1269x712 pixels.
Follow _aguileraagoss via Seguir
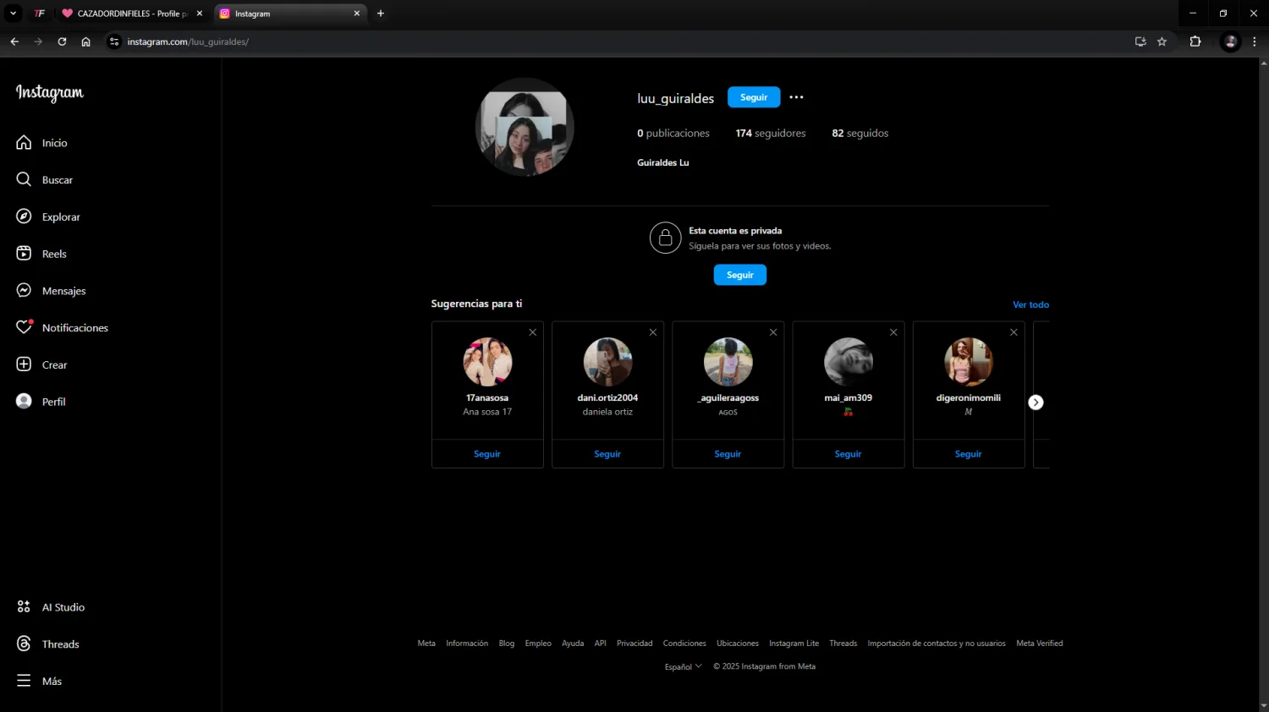728,454
